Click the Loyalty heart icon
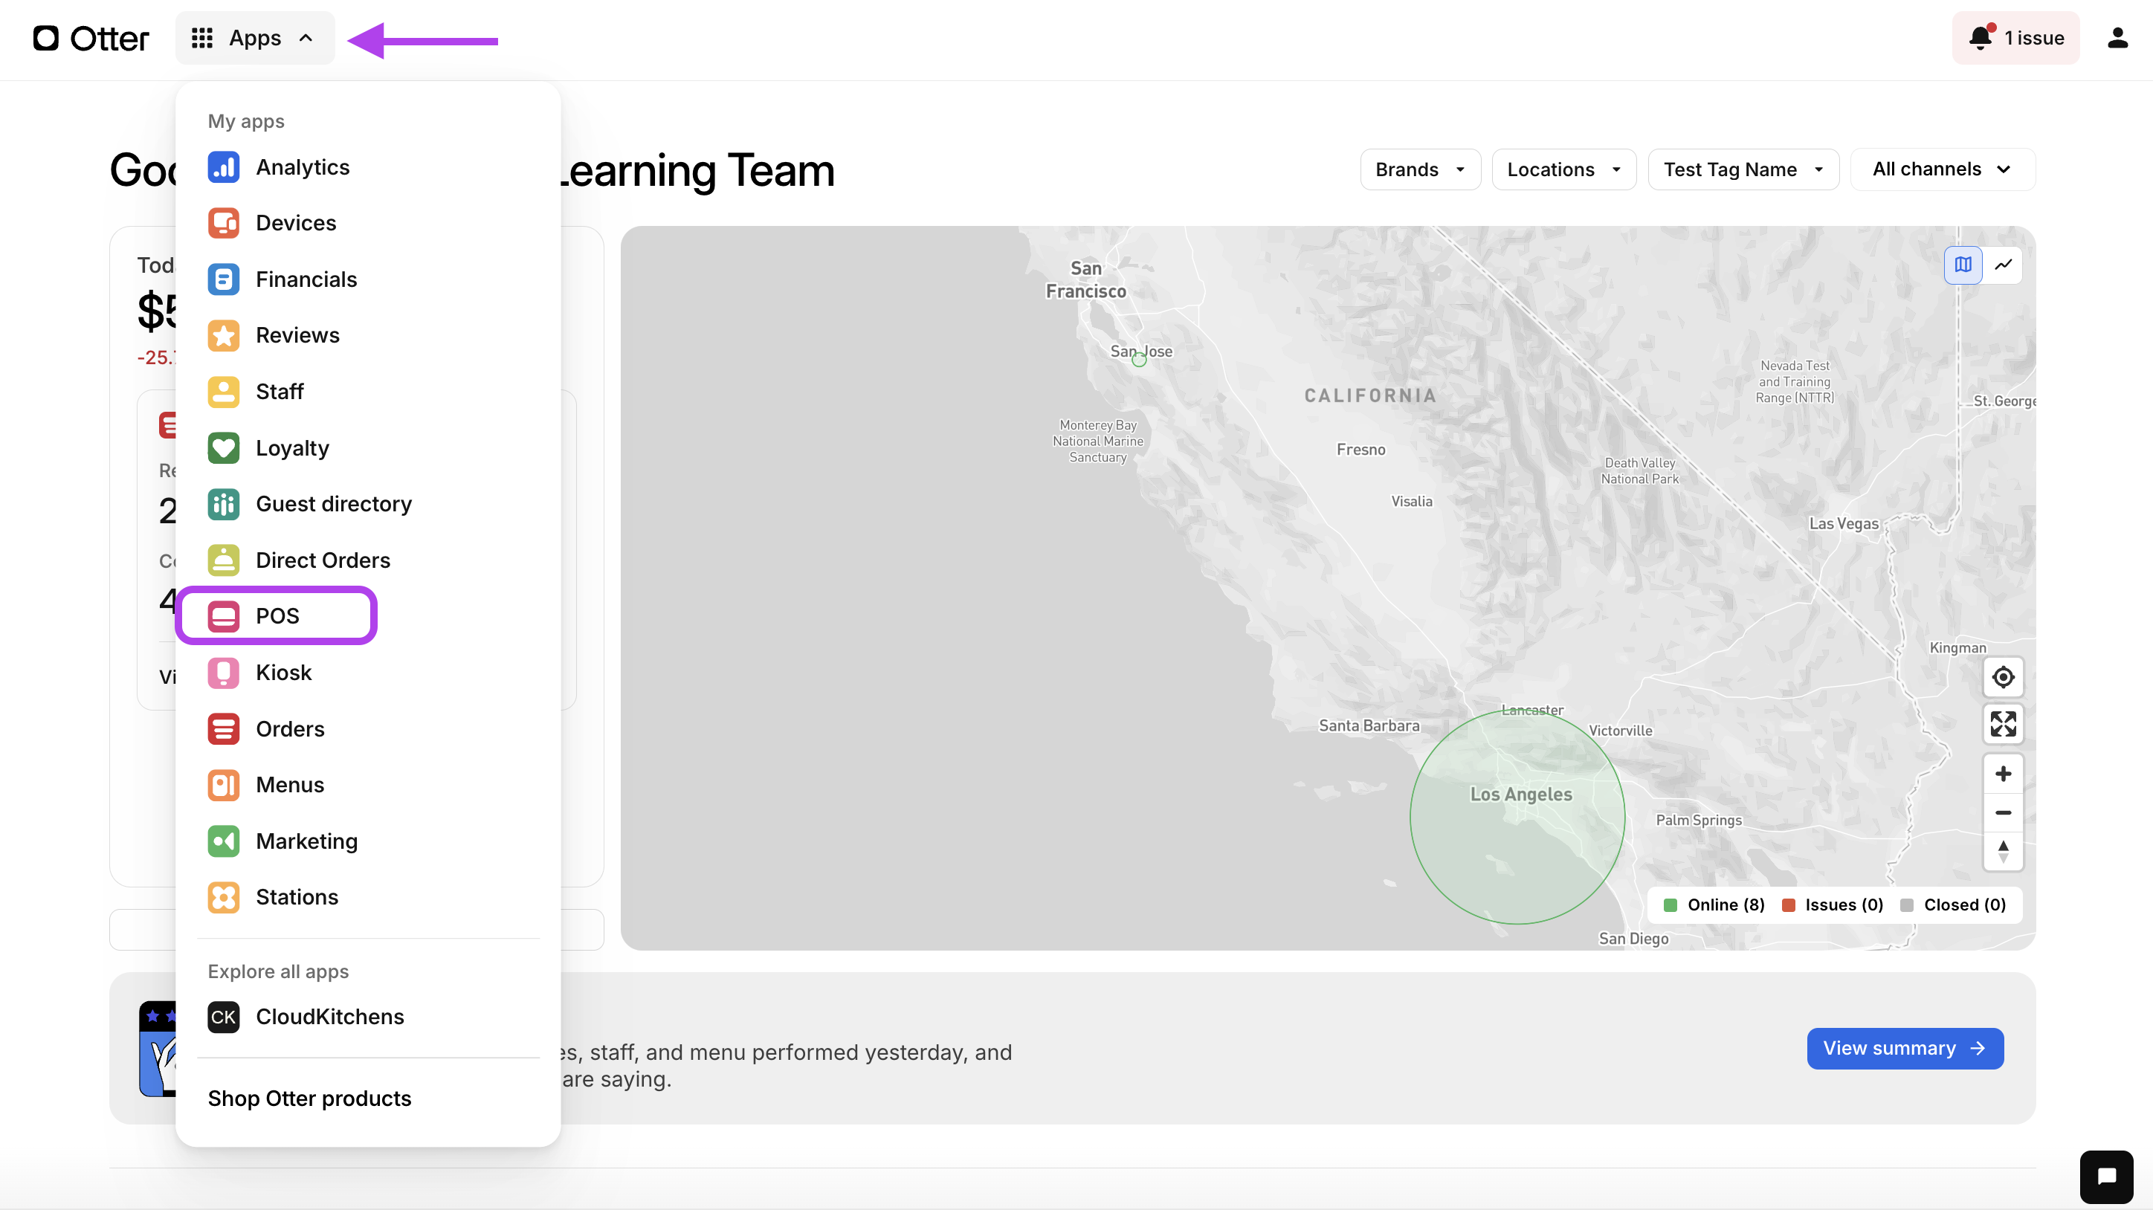The height and width of the screenshot is (1210, 2153). pyautogui.click(x=223, y=448)
